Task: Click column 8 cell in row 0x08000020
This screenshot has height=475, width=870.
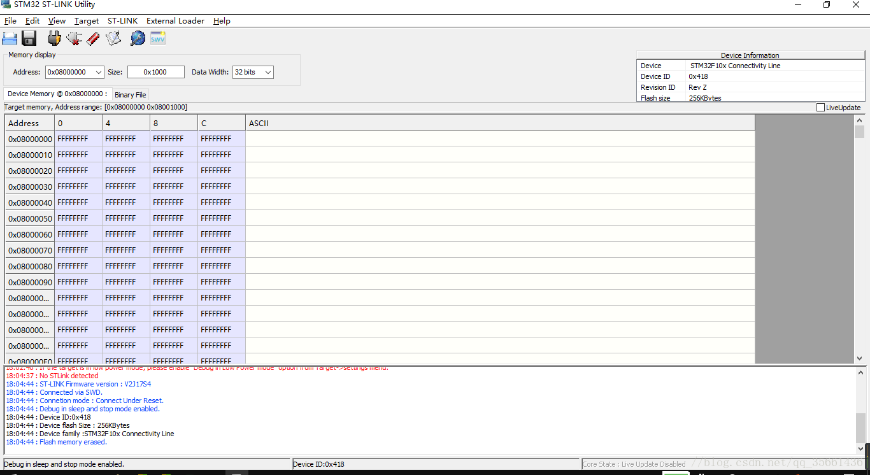Action: coord(174,171)
